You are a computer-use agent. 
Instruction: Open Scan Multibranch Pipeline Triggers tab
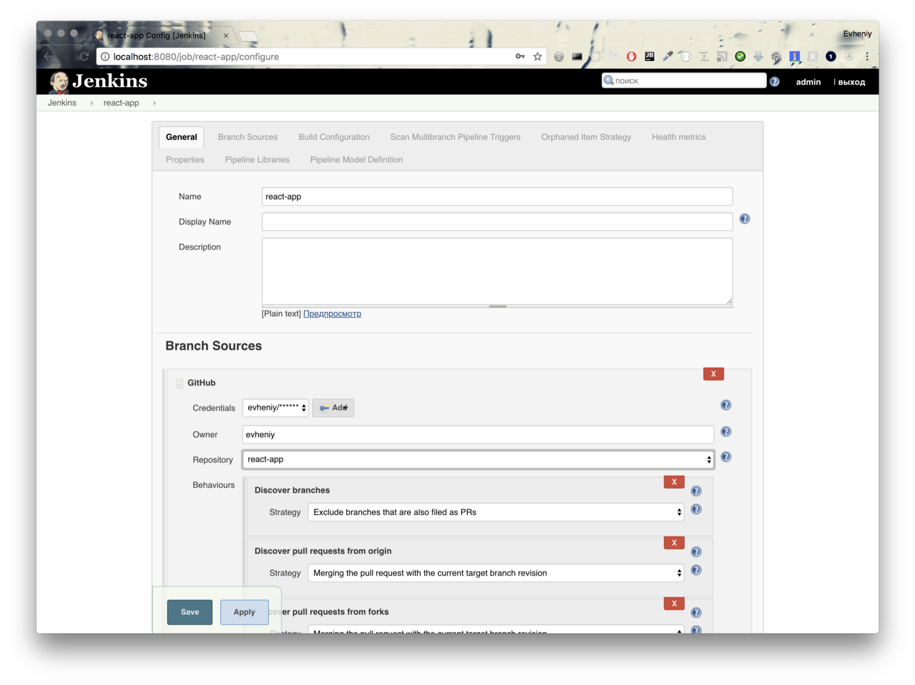[x=455, y=137]
